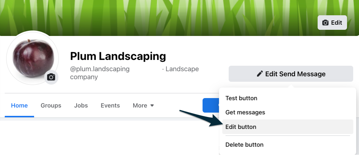Click the Edit Send Message button label
Screen dimensions: 359x158
click(295, 74)
